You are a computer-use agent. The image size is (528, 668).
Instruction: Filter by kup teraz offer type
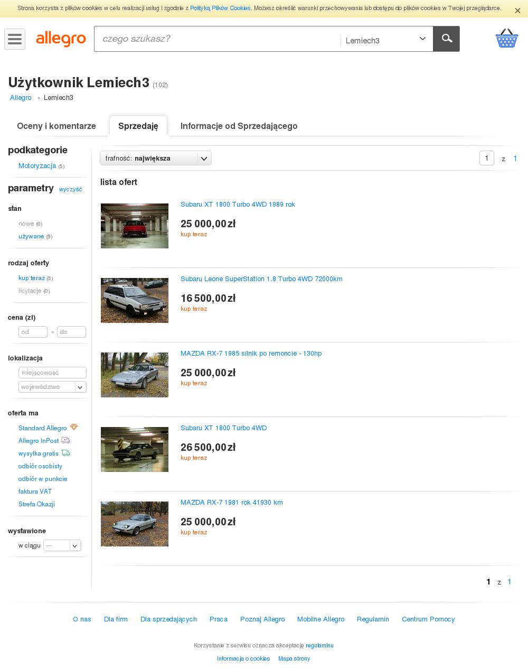(x=32, y=278)
